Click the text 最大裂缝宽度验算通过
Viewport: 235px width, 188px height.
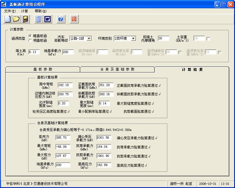point(135,103)
